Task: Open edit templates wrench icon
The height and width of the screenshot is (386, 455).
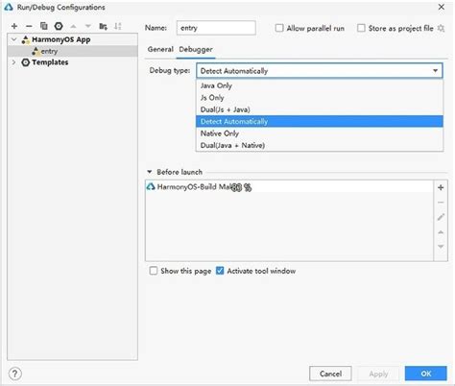Action: [x=59, y=26]
